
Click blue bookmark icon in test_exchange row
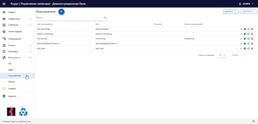coord(245,29)
